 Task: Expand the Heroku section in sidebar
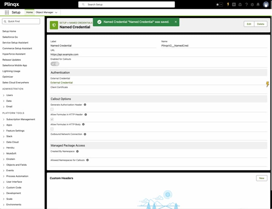point(4,148)
